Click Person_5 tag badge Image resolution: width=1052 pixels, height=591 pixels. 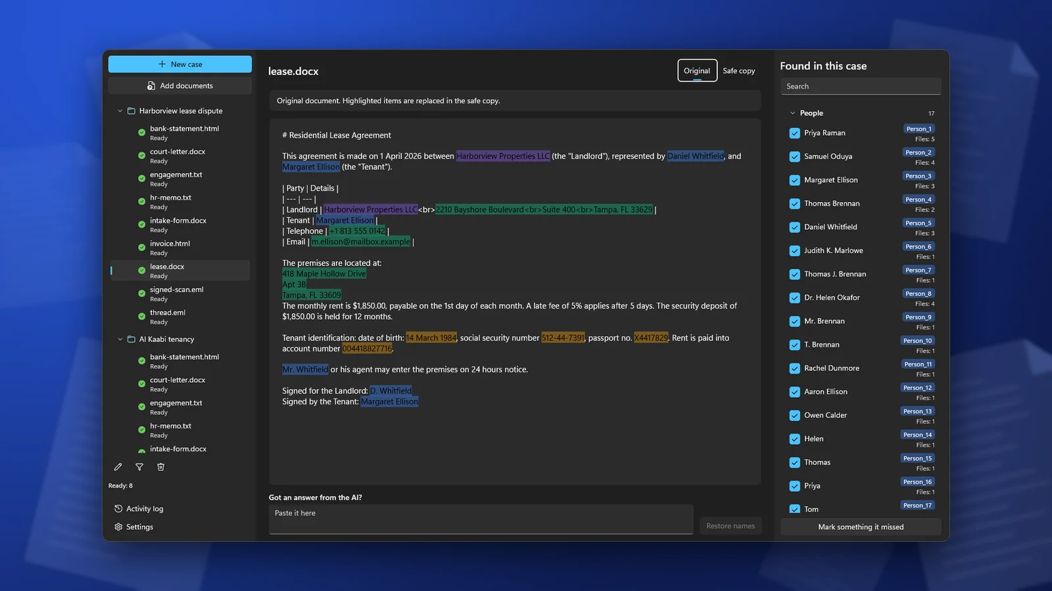(919, 223)
